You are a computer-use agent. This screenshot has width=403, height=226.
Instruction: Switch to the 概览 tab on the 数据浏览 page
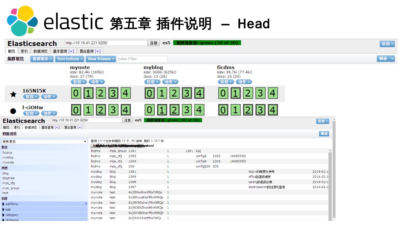(6, 127)
